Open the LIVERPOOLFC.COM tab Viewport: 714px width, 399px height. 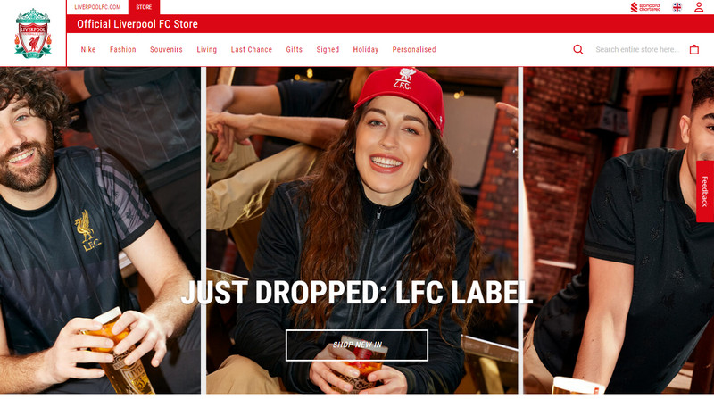pos(97,7)
